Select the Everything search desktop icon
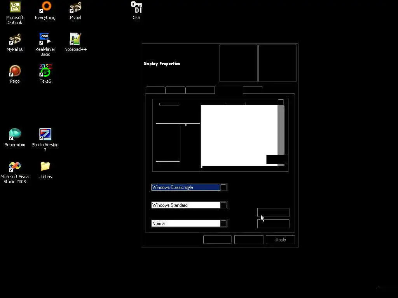398x298 pixels. (45, 10)
